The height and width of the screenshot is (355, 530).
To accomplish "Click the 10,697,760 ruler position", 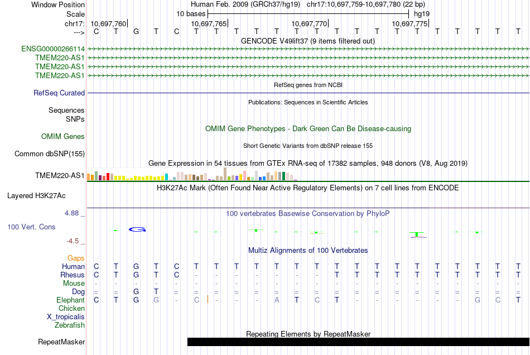I will (x=108, y=23).
